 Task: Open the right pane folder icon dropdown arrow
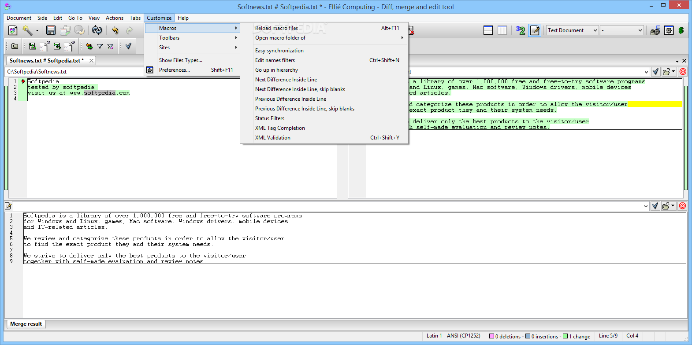673,72
